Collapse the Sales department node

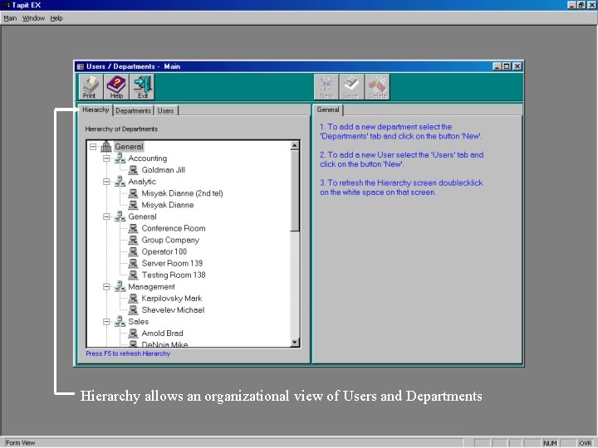tap(107, 322)
